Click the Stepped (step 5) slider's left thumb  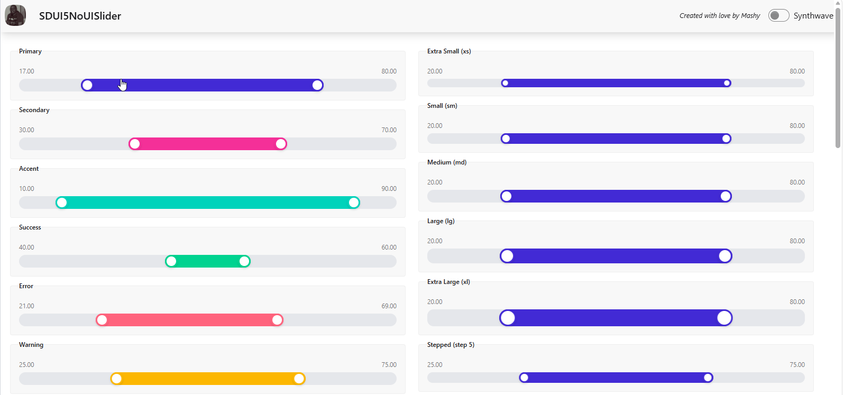pyautogui.click(x=524, y=378)
